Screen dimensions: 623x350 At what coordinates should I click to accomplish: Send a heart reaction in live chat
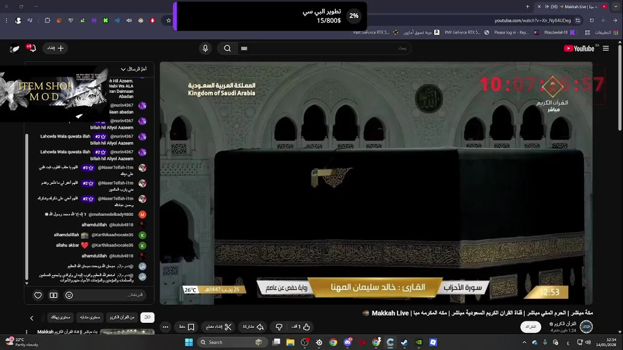[38, 295]
